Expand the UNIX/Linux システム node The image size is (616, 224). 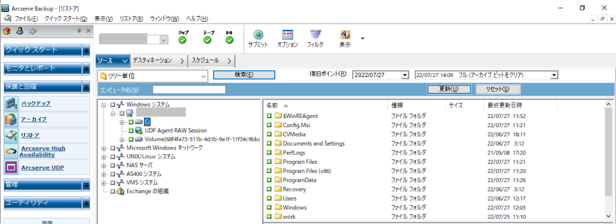pyautogui.click(x=104, y=157)
